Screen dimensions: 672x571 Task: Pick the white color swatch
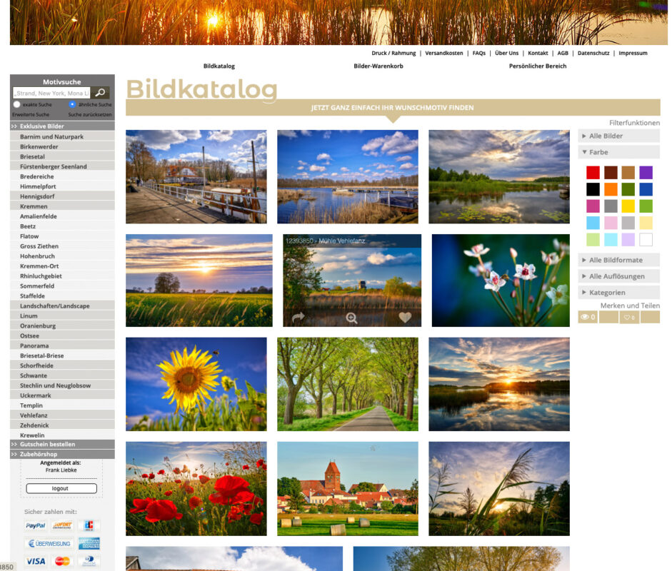pyautogui.click(x=646, y=239)
